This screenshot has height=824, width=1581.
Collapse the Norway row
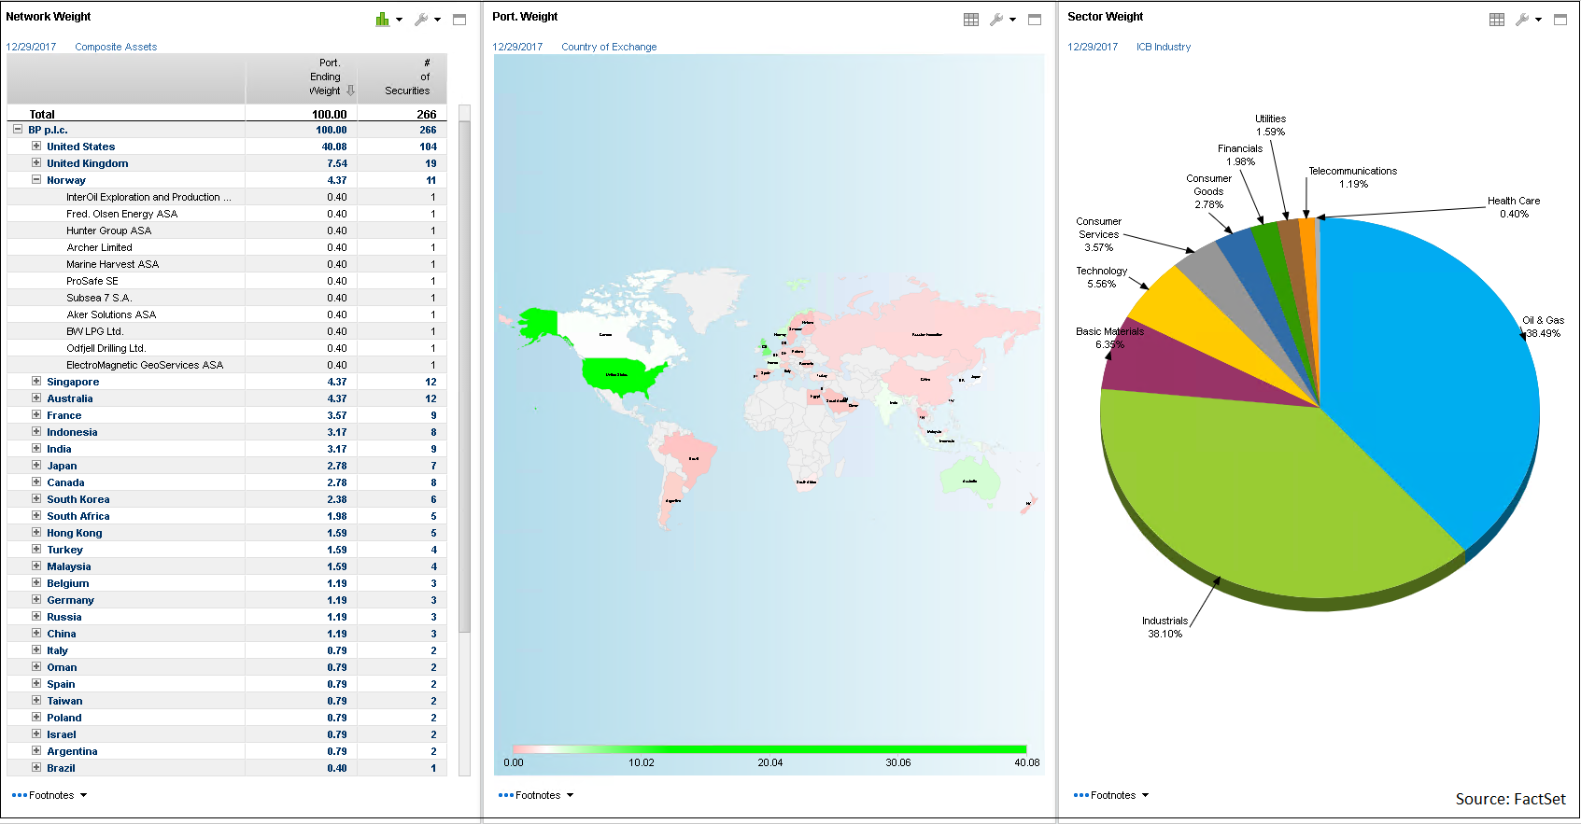(x=36, y=180)
